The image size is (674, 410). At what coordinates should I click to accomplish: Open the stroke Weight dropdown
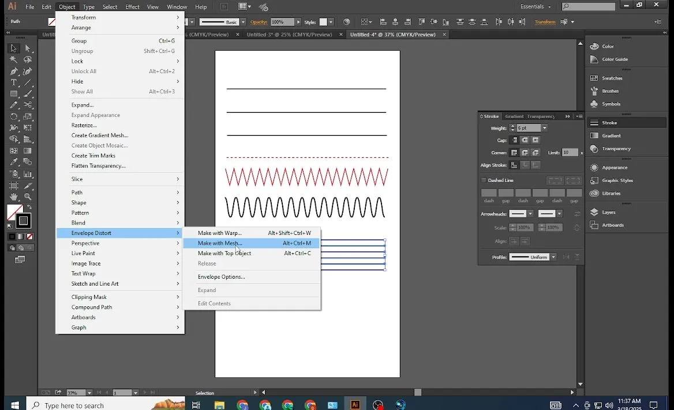click(x=544, y=128)
